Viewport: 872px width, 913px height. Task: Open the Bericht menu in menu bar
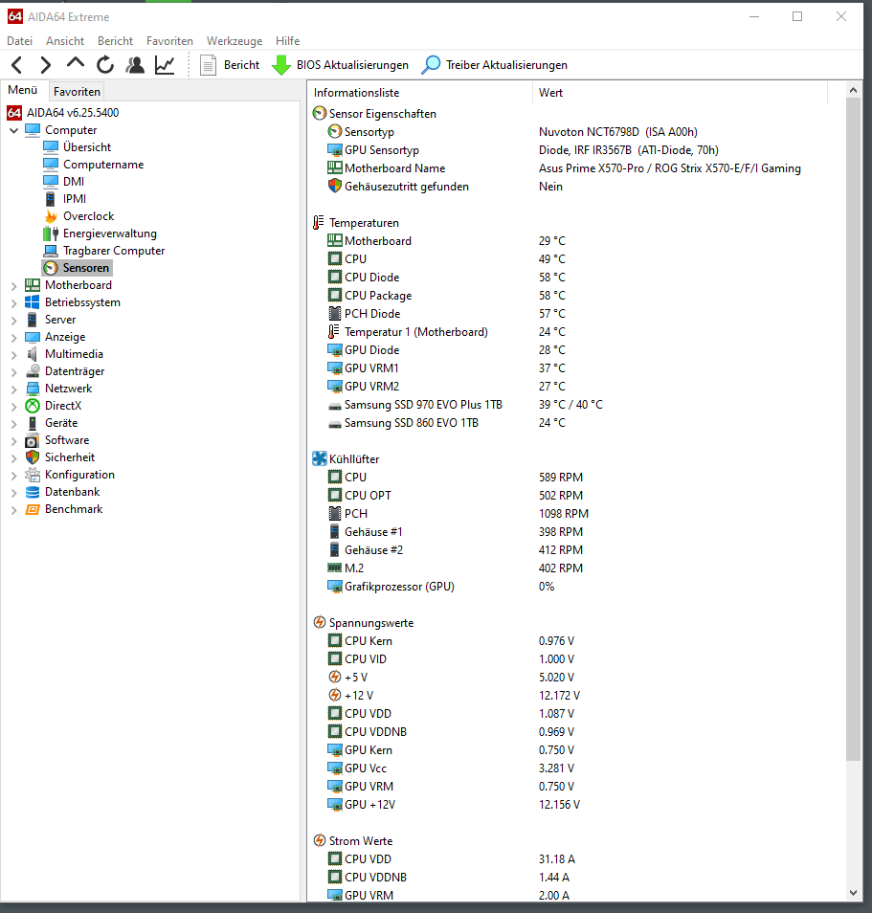point(115,41)
